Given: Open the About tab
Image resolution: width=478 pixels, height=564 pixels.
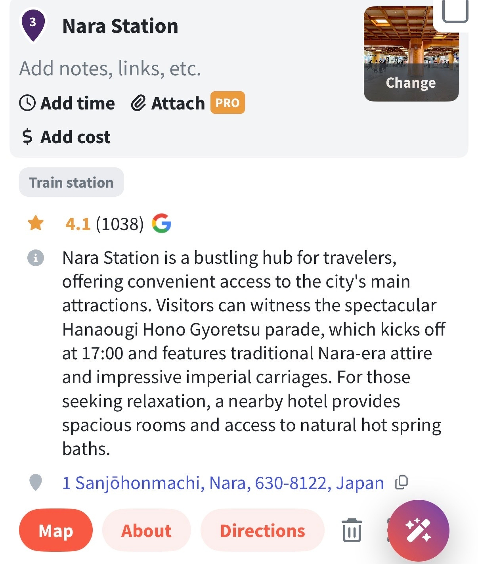Looking at the screenshot, I should click(x=147, y=531).
